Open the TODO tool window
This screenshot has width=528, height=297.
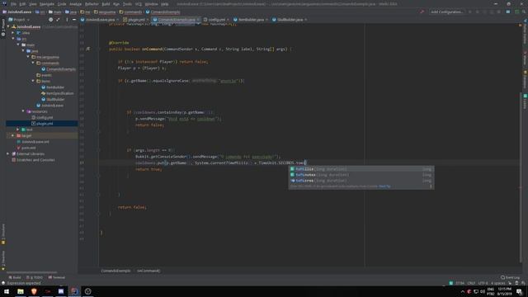click(35, 277)
